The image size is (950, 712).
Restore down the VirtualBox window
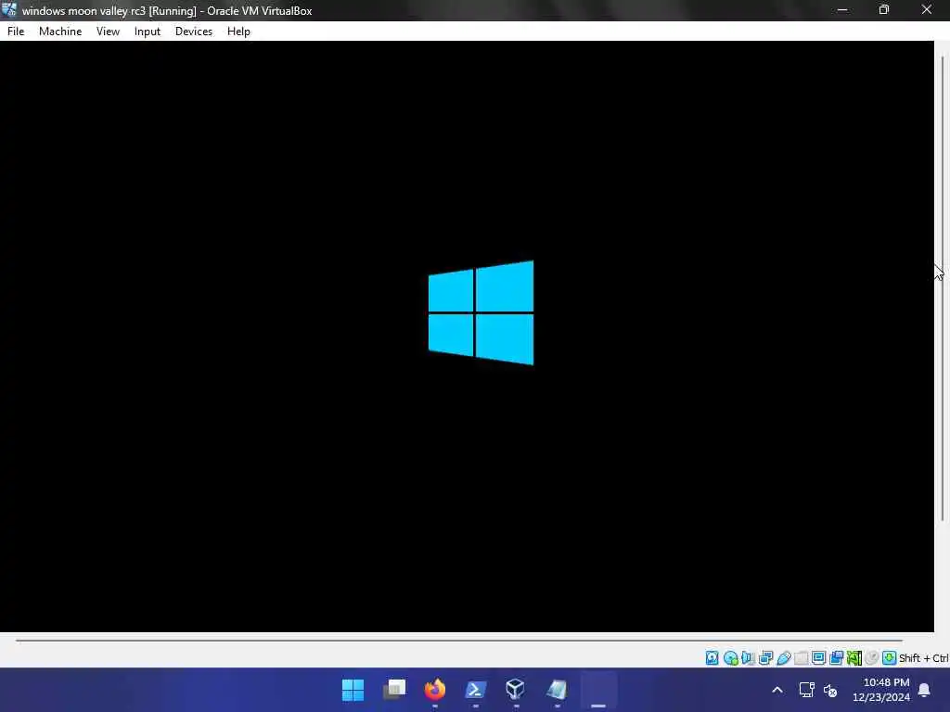[884, 10]
